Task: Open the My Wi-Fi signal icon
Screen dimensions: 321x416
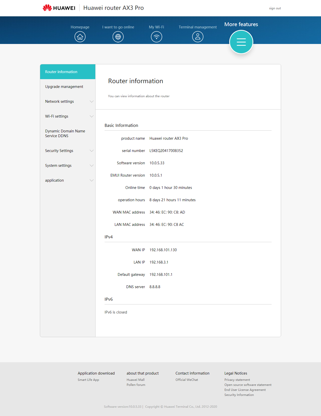Action: click(x=156, y=37)
